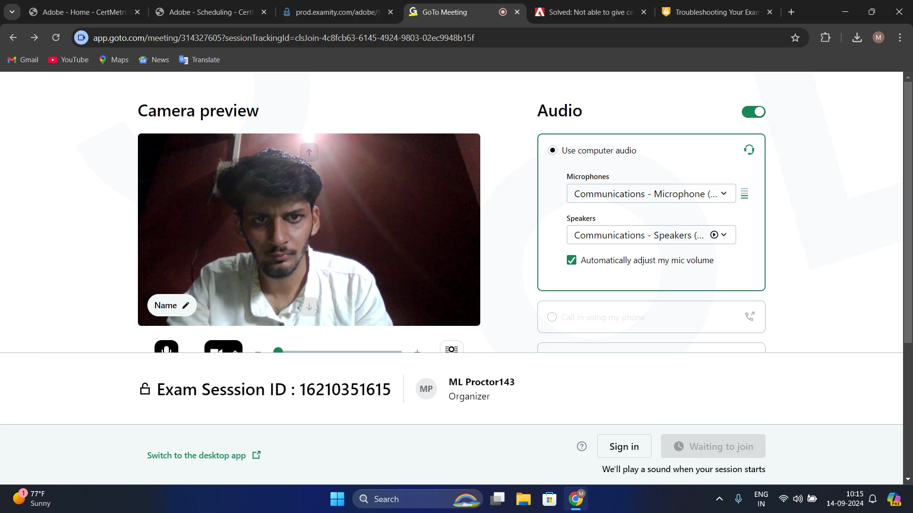Viewport: 913px width, 513px height.
Task: Bookmark this page with star icon
Action: coord(795,38)
